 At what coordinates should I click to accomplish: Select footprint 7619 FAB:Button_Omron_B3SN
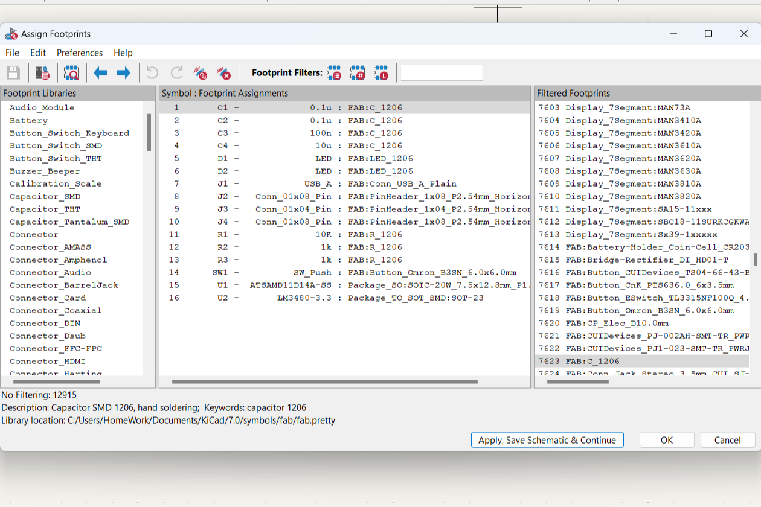click(x=642, y=310)
